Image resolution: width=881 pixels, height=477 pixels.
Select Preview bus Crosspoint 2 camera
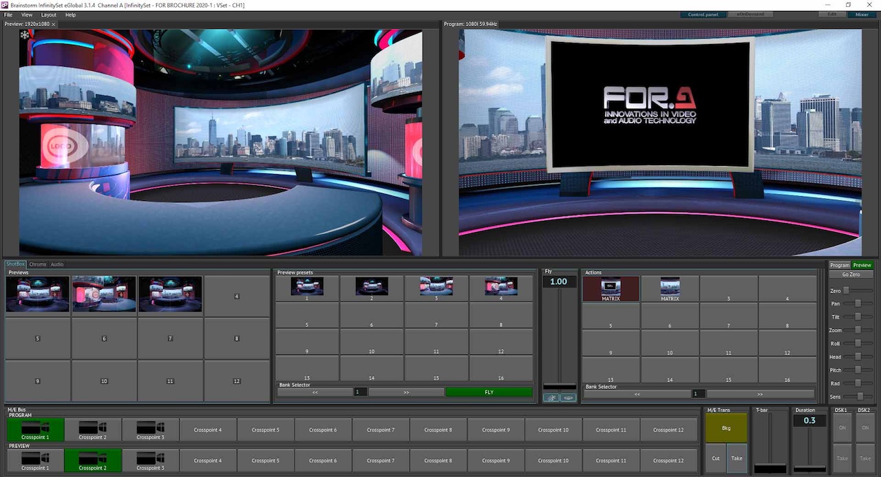point(93,460)
